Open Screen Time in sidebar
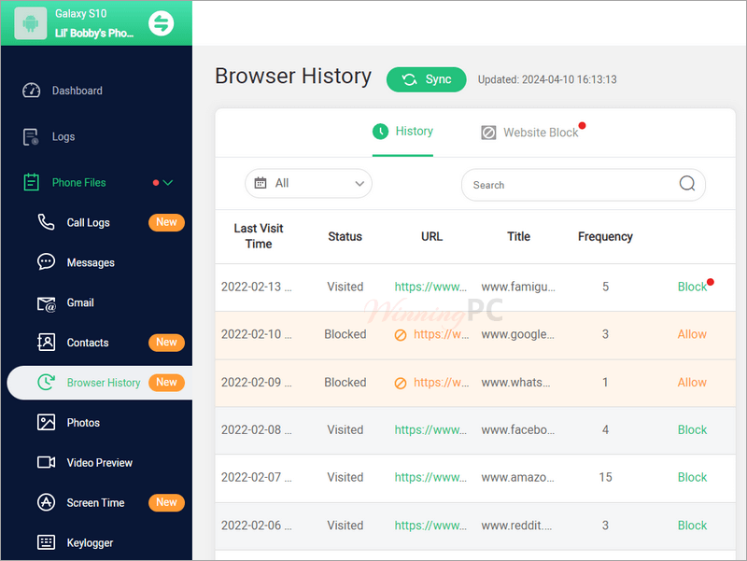This screenshot has height=561, width=747. [95, 502]
